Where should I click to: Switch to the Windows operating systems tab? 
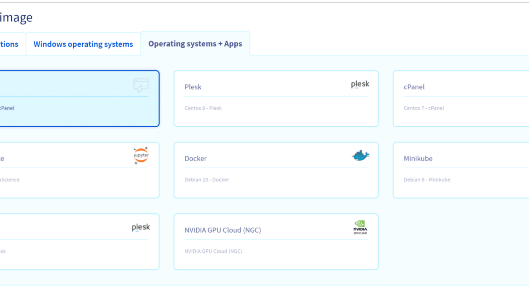click(83, 44)
